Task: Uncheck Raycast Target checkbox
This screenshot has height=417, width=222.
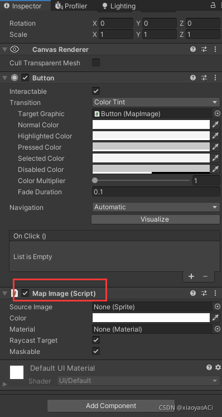Action: click(x=96, y=340)
